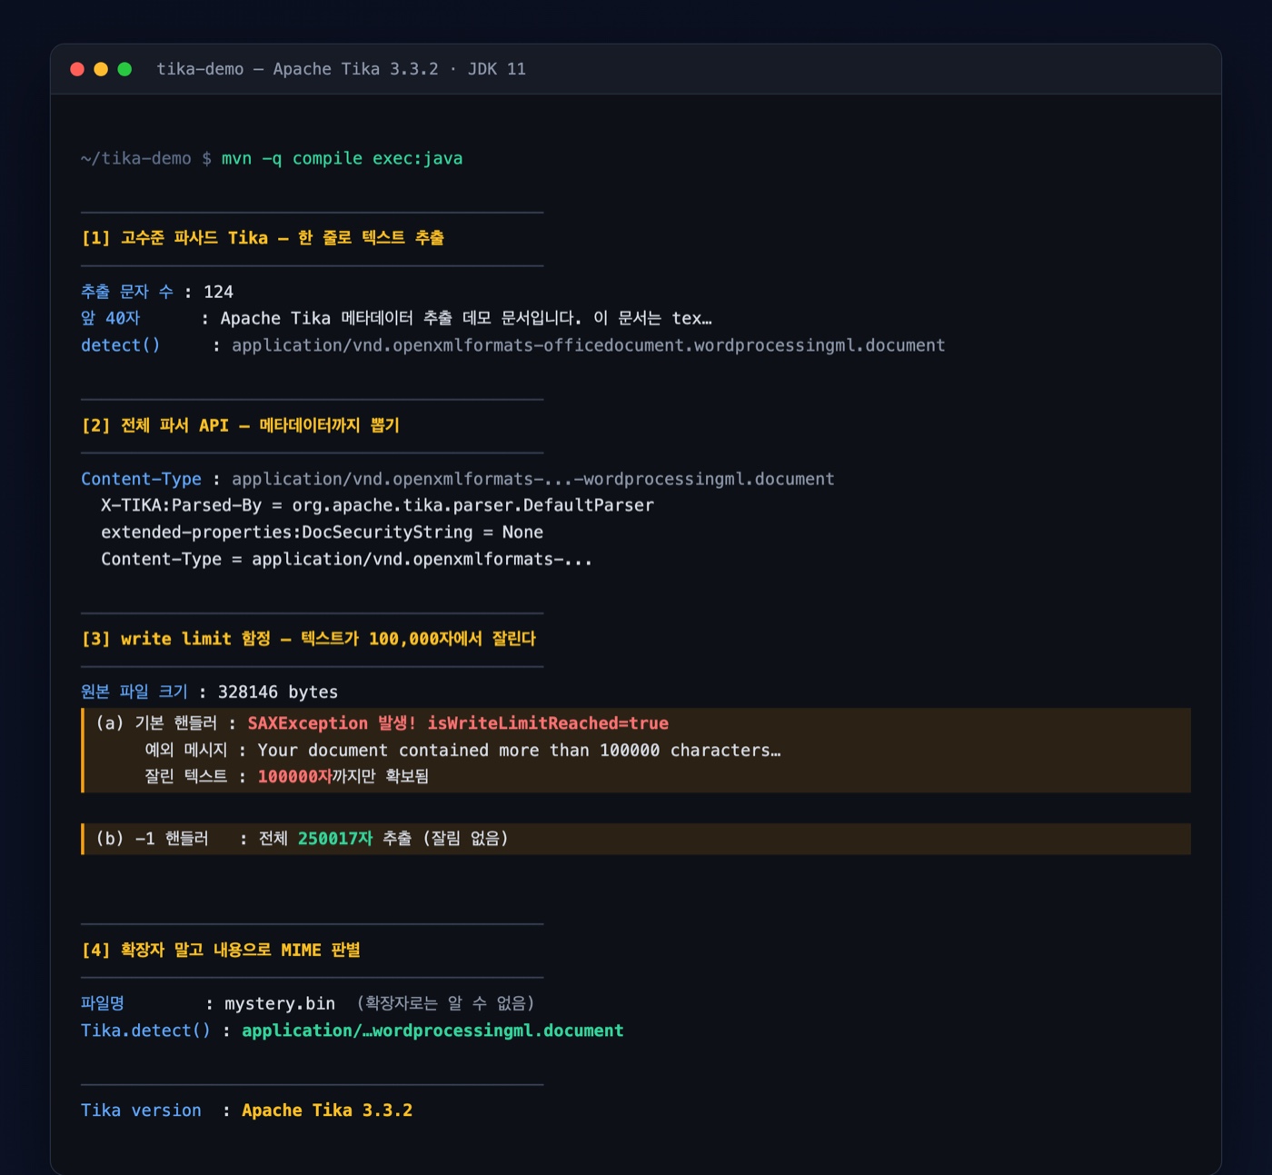1272x1175 pixels.
Task: Click the 'detect()' label in section [1]
Action: coord(120,345)
